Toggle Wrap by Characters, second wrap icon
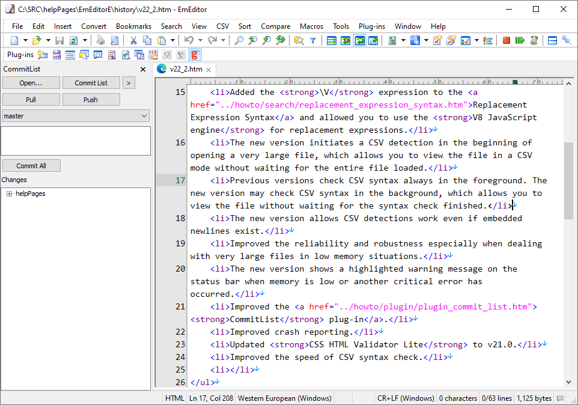578x405 pixels. coord(345,40)
